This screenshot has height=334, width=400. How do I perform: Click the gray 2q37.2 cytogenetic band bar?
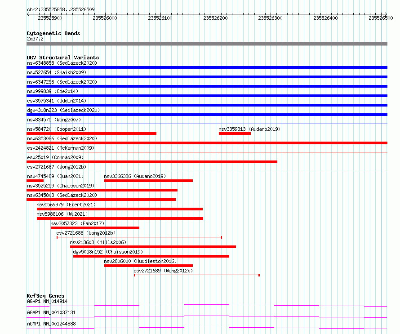click(207, 44)
